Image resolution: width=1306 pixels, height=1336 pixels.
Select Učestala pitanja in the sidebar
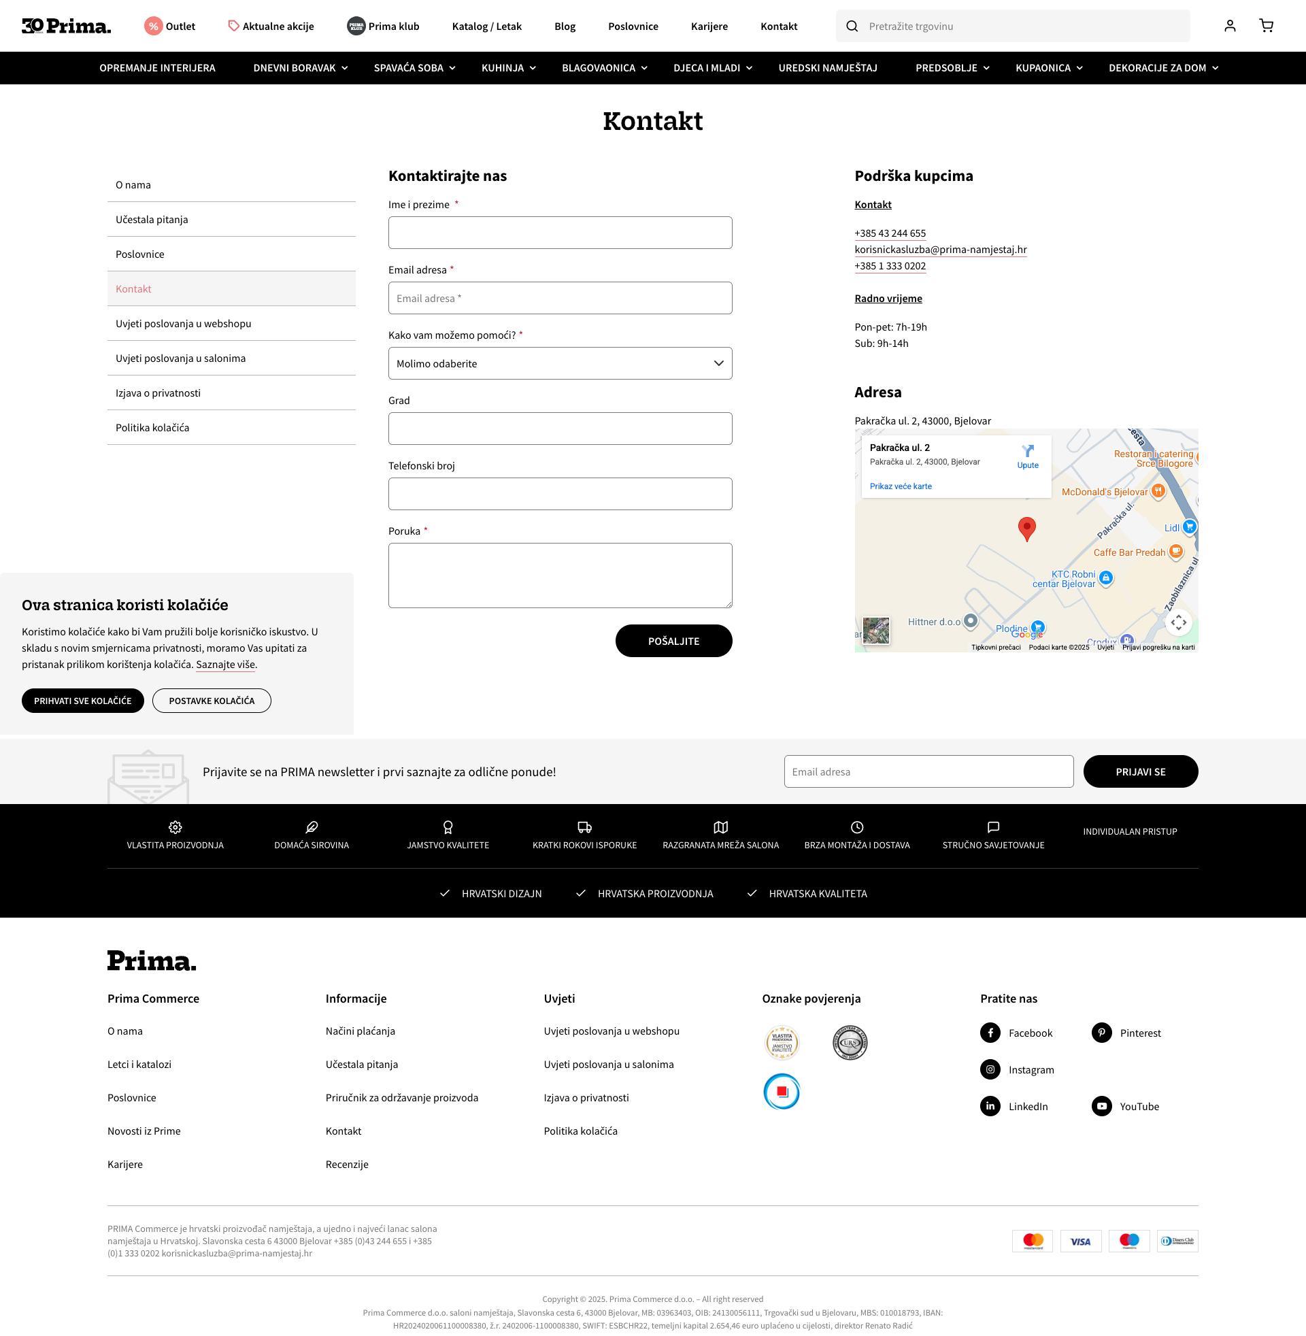[152, 220]
